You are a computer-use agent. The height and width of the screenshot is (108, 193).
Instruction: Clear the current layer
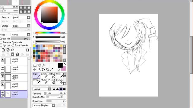(13, 54)
